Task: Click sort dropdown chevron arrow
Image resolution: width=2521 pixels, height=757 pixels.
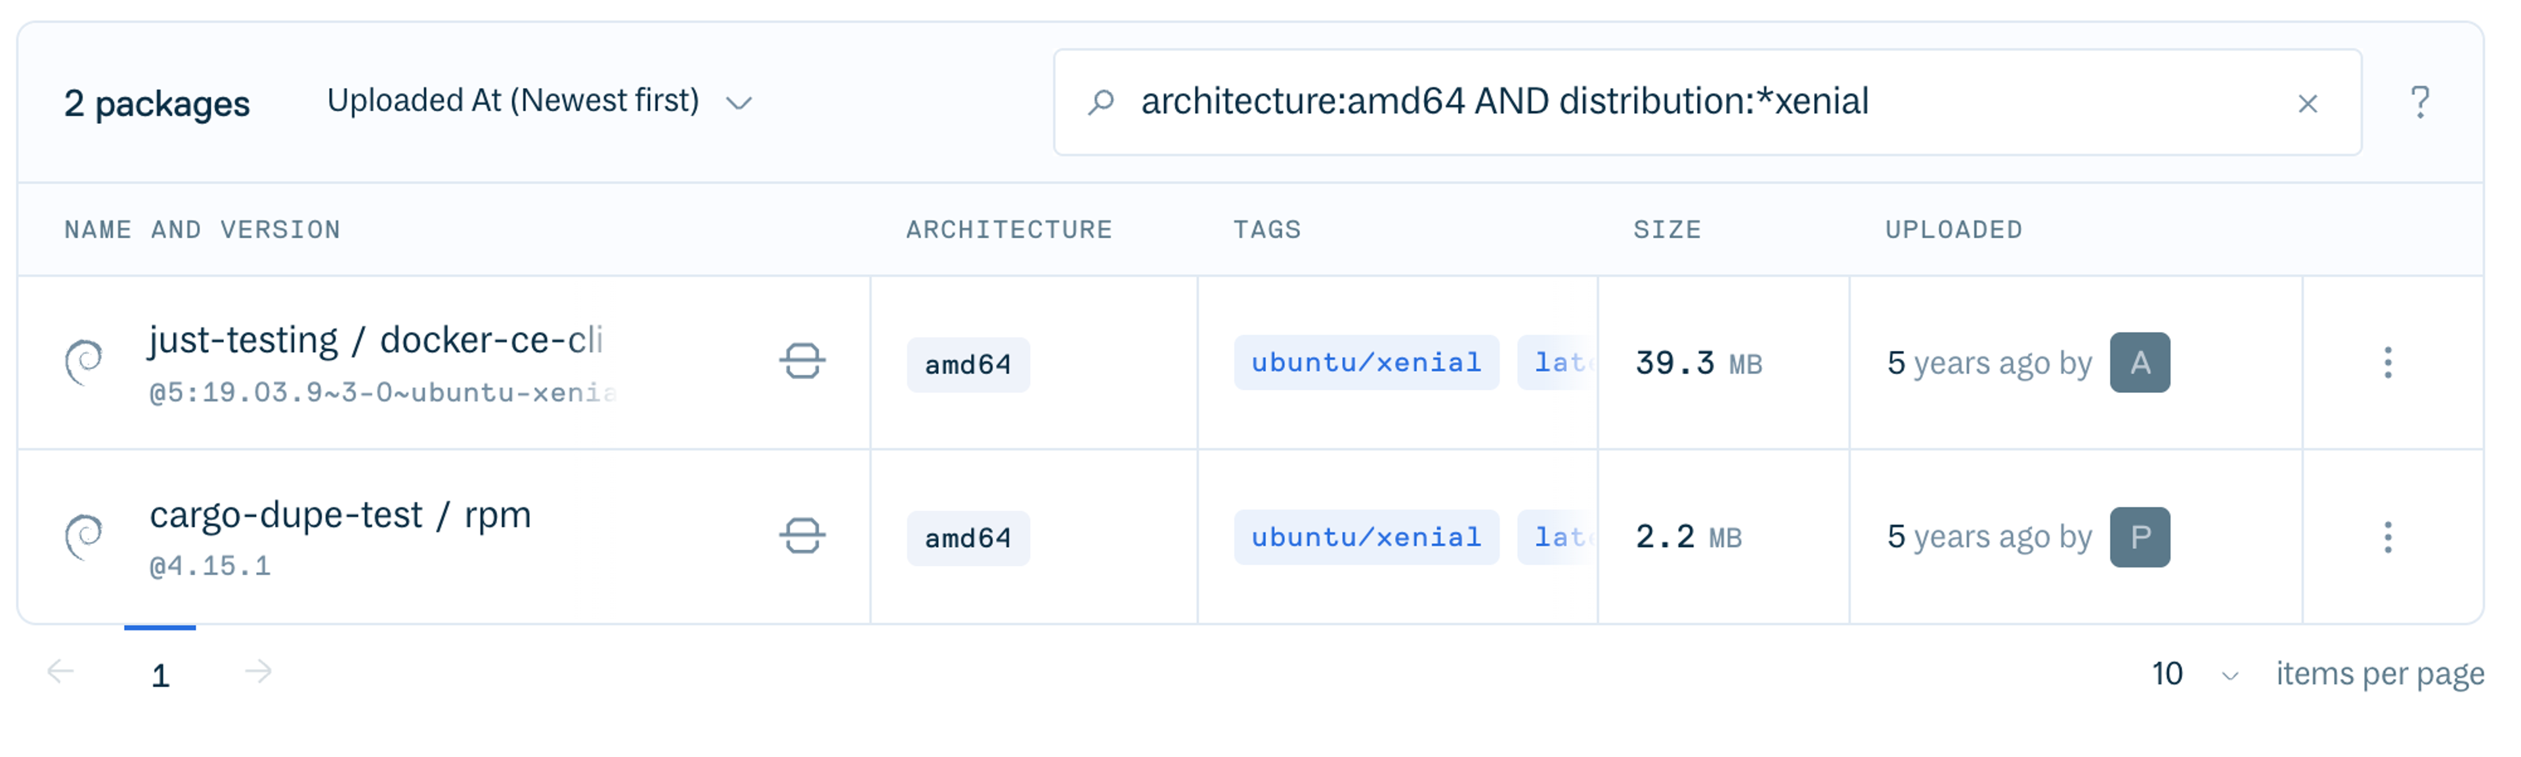Action: [x=739, y=103]
